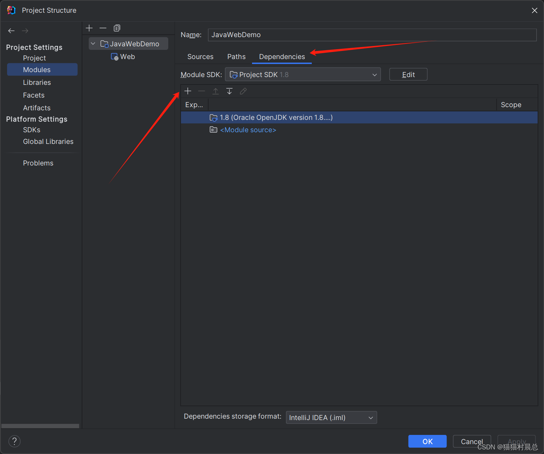
Task: Open the Module SDK dropdown
Action: pyautogui.click(x=303, y=75)
